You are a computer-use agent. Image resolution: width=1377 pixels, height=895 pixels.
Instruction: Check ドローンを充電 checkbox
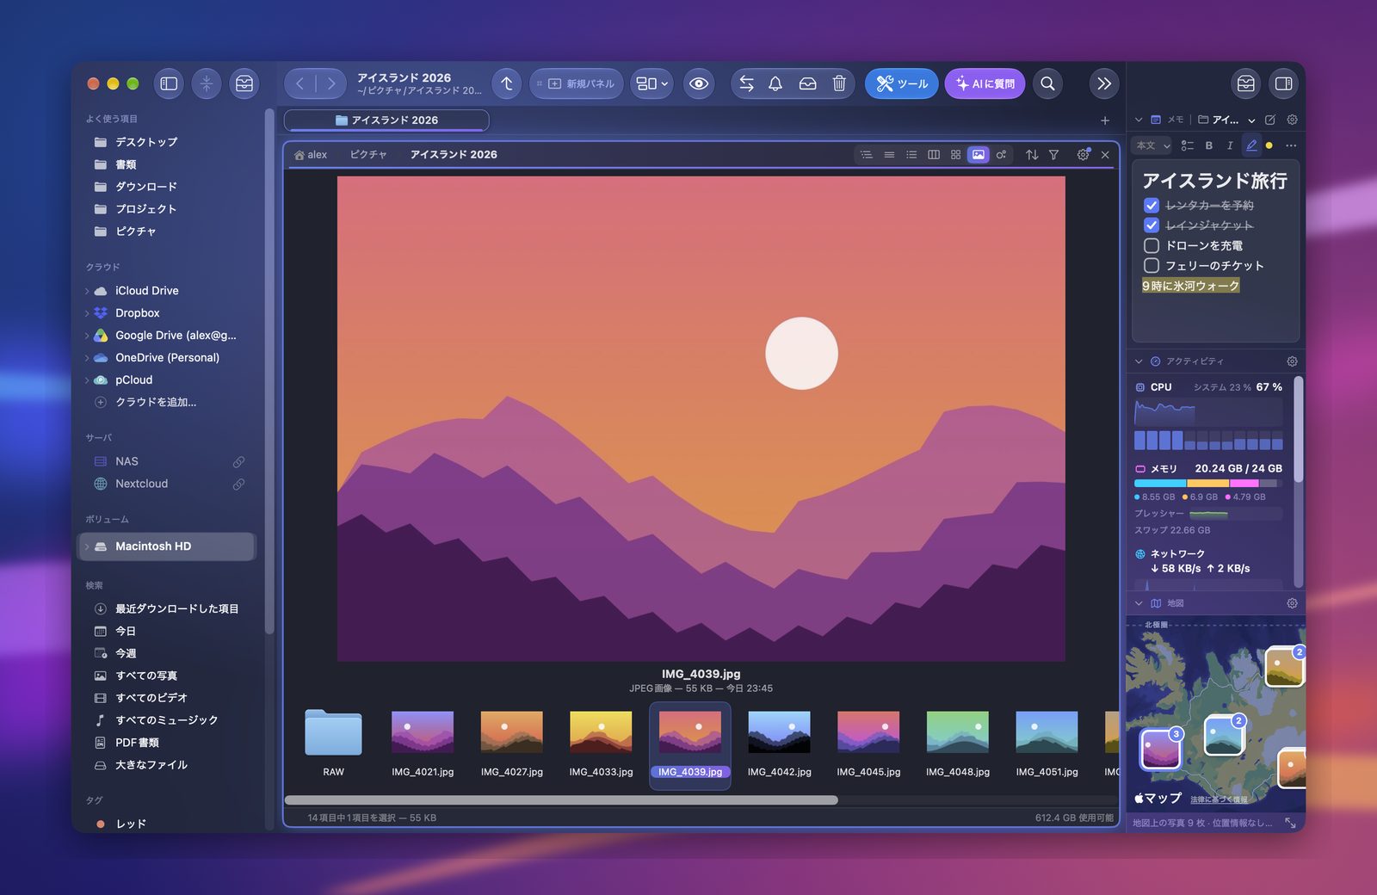click(1152, 245)
